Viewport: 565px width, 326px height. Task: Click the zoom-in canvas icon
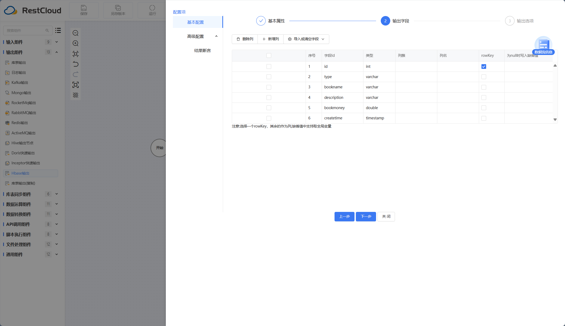pyautogui.click(x=75, y=43)
